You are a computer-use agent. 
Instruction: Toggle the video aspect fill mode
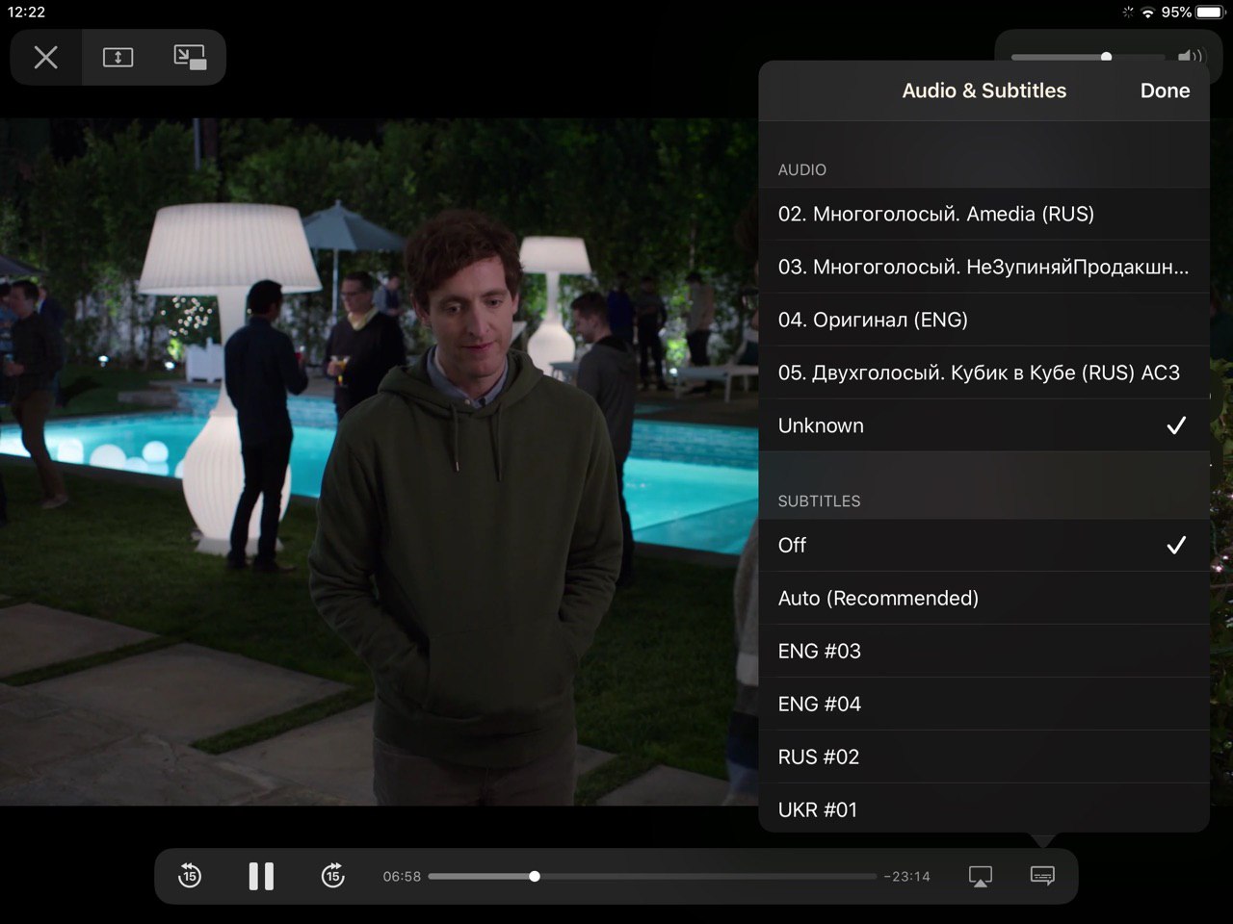click(x=118, y=58)
